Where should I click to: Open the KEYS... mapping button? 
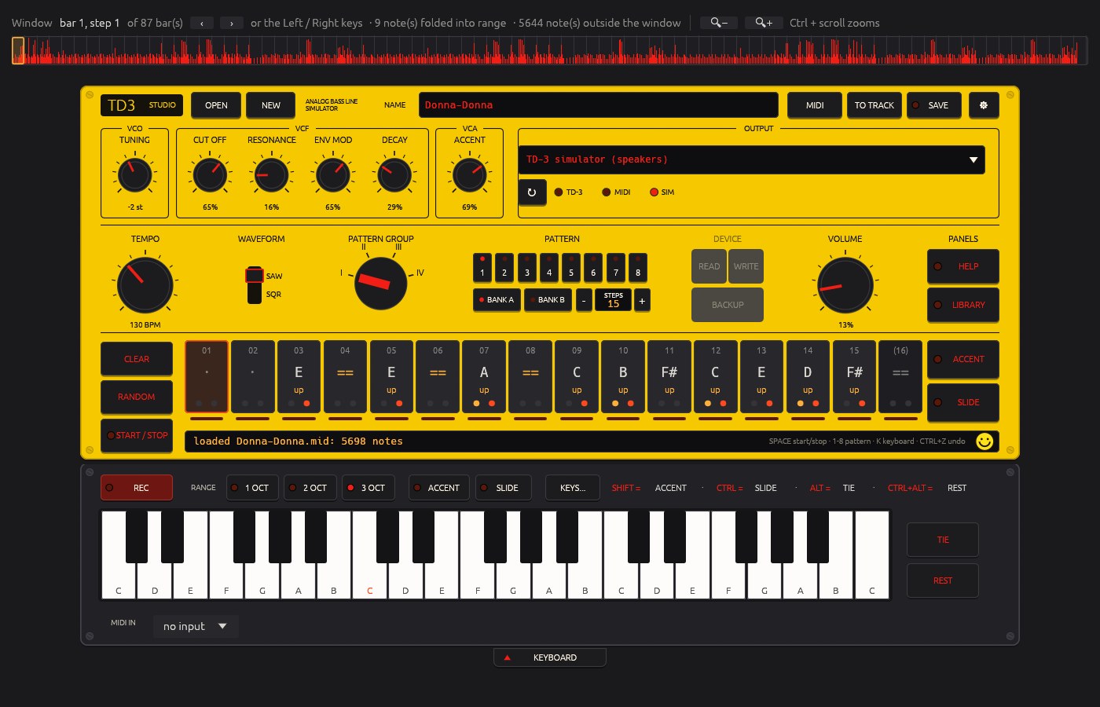pyautogui.click(x=573, y=488)
